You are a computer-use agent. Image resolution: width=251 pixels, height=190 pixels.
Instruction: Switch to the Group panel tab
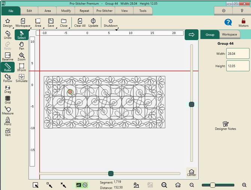click(x=210, y=34)
